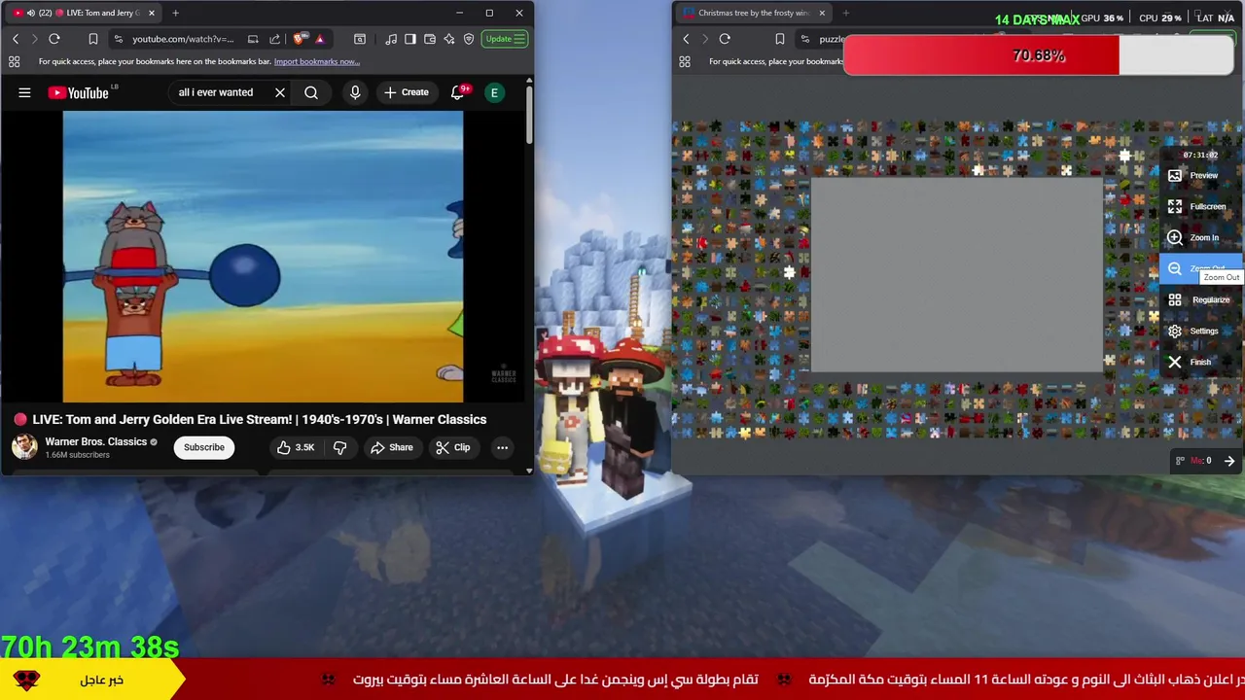
Task: Open the account avatar labeled E
Action: coord(494,92)
